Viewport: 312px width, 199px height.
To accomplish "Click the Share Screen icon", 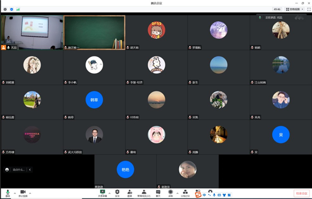I will click(102, 193).
